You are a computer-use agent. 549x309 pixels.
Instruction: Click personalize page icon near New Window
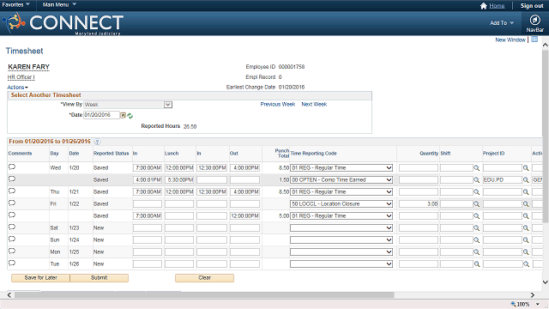point(534,39)
